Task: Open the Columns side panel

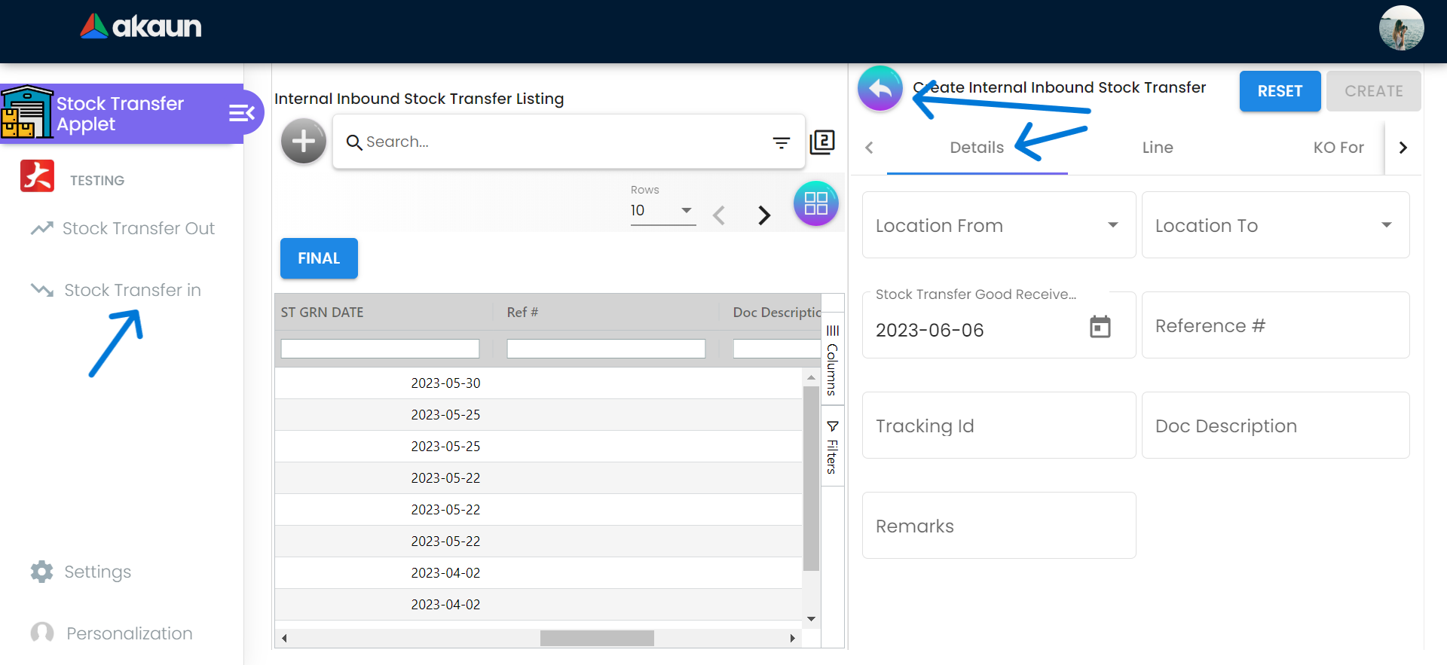Action: pos(832,360)
